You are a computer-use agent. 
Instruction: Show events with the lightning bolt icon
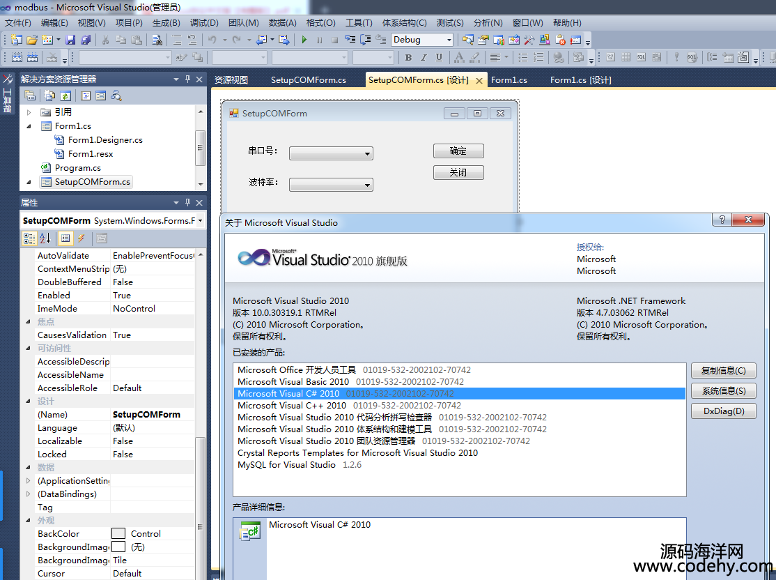click(x=82, y=238)
